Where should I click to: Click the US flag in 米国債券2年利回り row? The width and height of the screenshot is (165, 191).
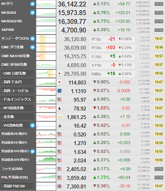coord(60,134)
